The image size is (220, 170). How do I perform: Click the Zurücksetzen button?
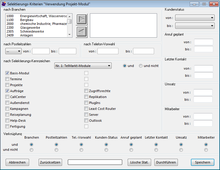click(x=50, y=162)
